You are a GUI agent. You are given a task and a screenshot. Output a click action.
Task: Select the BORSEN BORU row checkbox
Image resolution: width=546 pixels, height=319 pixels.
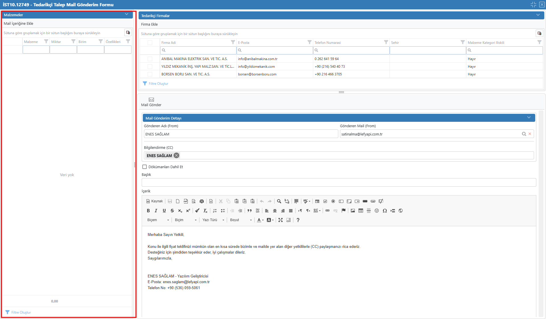click(x=150, y=74)
